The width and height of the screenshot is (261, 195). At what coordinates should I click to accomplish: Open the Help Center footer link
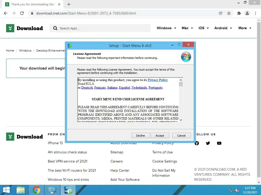[120, 170]
